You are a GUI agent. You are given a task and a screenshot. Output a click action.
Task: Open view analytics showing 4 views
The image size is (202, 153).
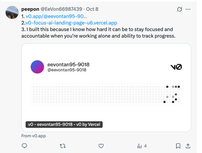141,146
